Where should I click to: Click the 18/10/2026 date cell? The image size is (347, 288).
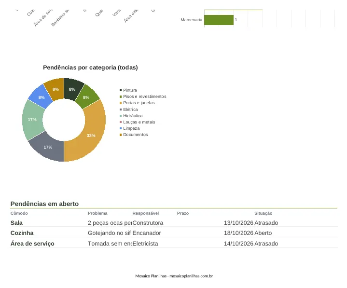238,233
